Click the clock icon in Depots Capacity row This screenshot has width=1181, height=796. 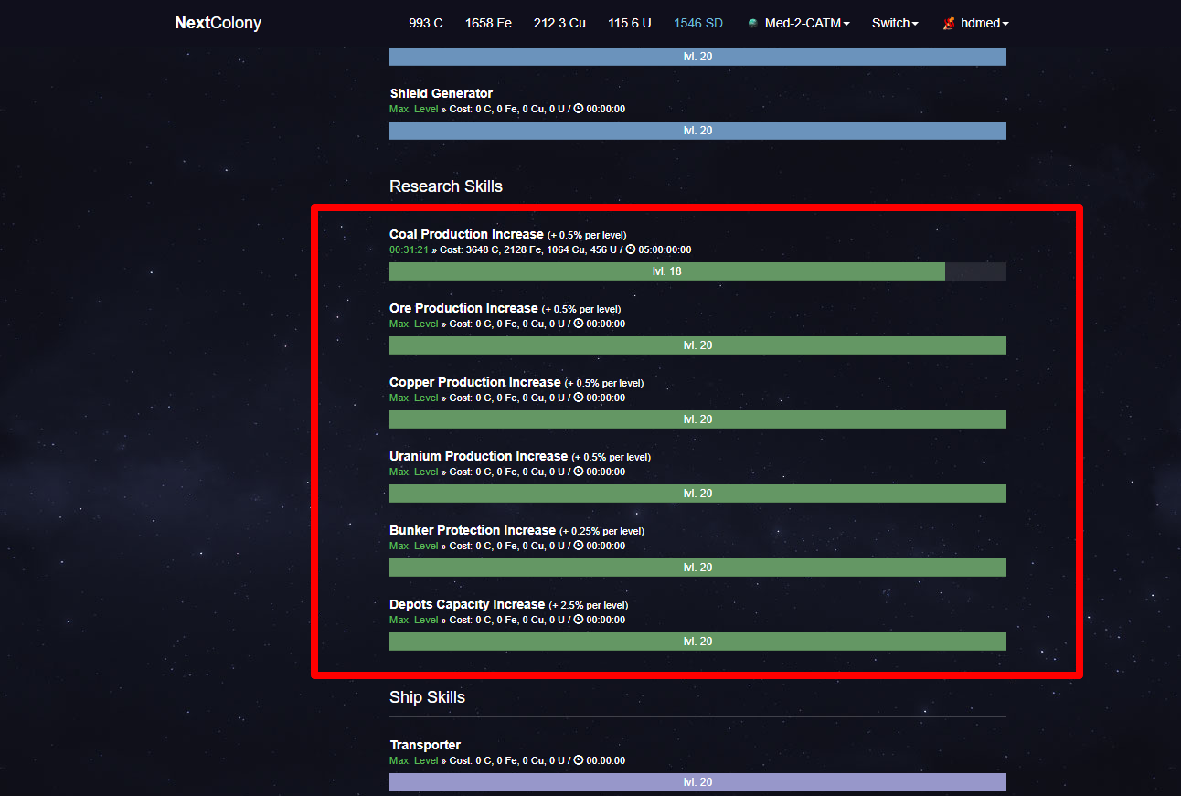[x=579, y=620]
